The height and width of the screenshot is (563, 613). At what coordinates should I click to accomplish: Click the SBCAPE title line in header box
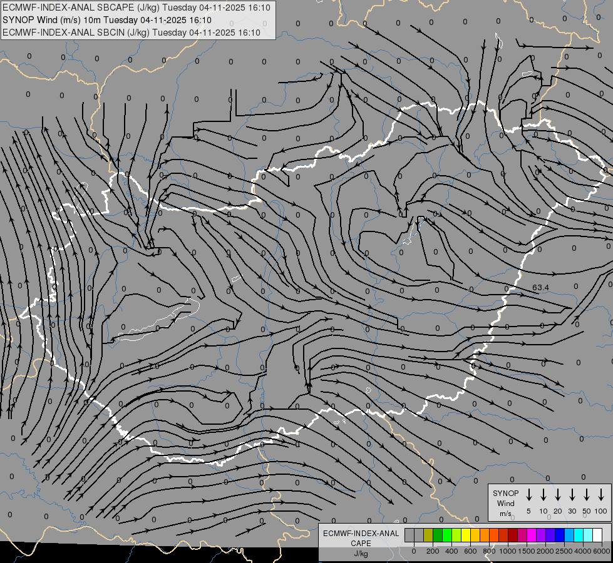point(137,8)
